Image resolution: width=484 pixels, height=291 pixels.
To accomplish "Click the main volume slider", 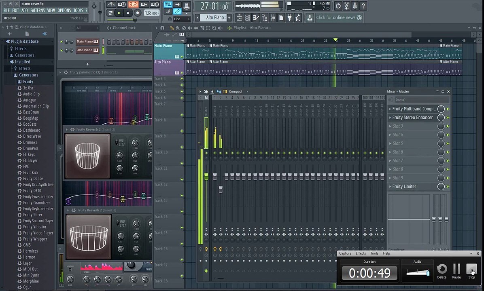I will click(x=94, y=7).
